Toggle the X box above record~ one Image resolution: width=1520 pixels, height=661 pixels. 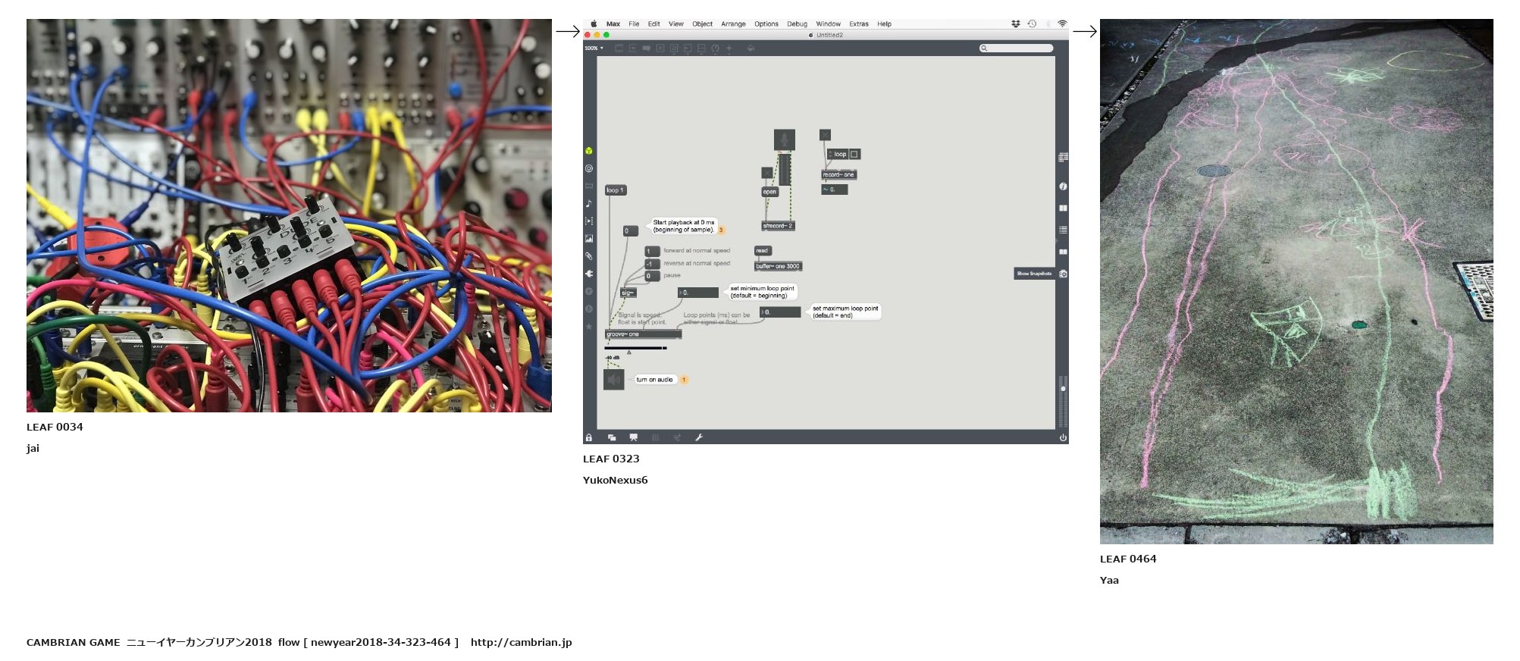[x=825, y=135]
